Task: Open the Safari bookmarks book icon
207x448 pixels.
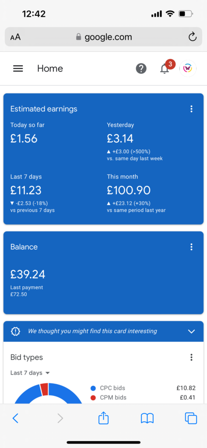Action: (x=147, y=419)
